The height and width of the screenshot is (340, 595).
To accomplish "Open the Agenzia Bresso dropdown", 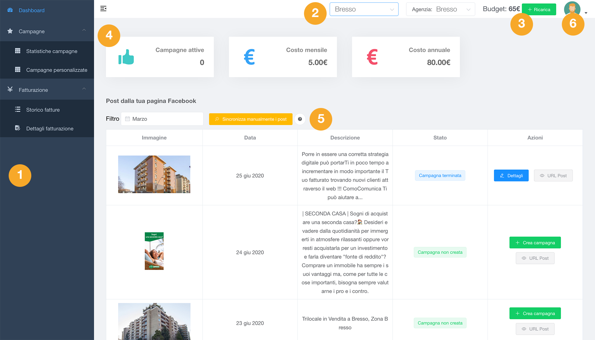I will [x=440, y=9].
